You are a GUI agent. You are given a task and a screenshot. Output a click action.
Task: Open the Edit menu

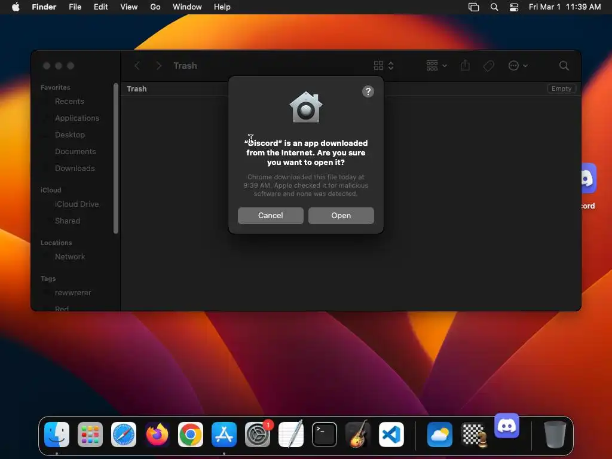pos(100,7)
